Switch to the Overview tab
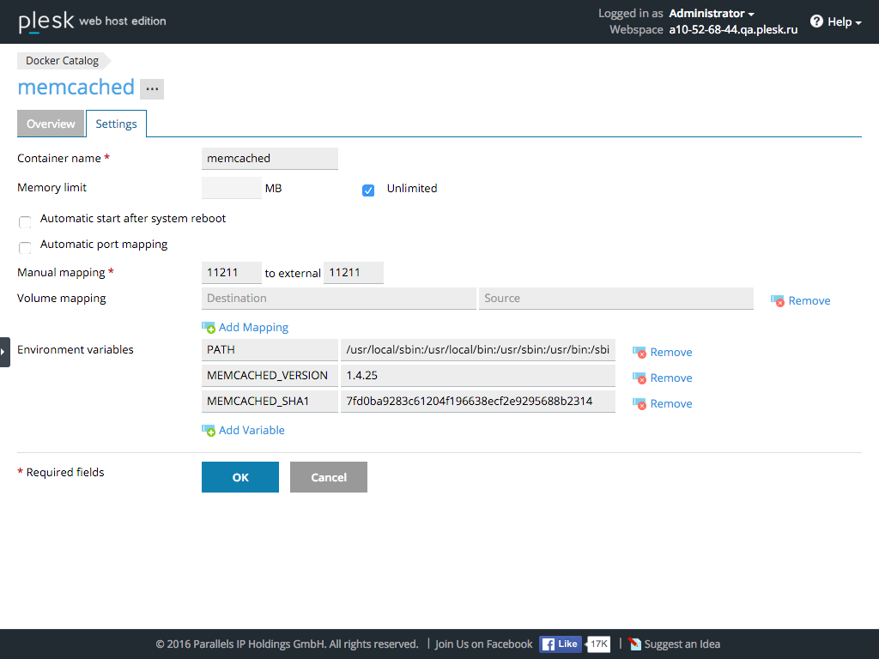Screen dimensions: 879x659 click(x=51, y=124)
